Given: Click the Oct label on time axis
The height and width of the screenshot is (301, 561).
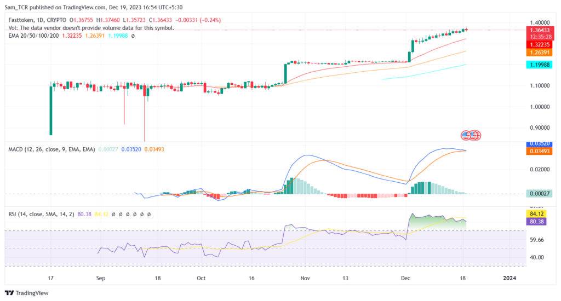Looking at the screenshot, I should click(201, 278).
